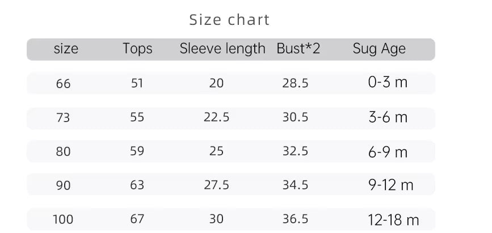Select the "size" column header
Viewport: 492px width, 233px height.
click(66, 49)
